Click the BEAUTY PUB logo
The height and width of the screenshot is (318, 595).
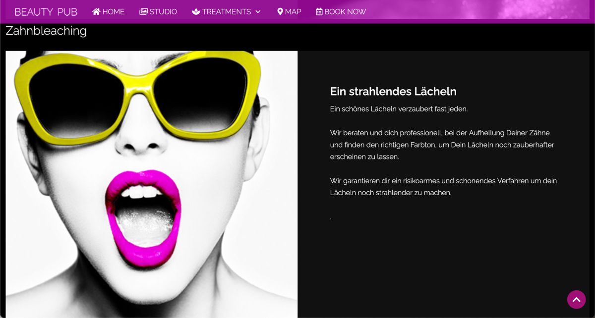[x=46, y=11]
